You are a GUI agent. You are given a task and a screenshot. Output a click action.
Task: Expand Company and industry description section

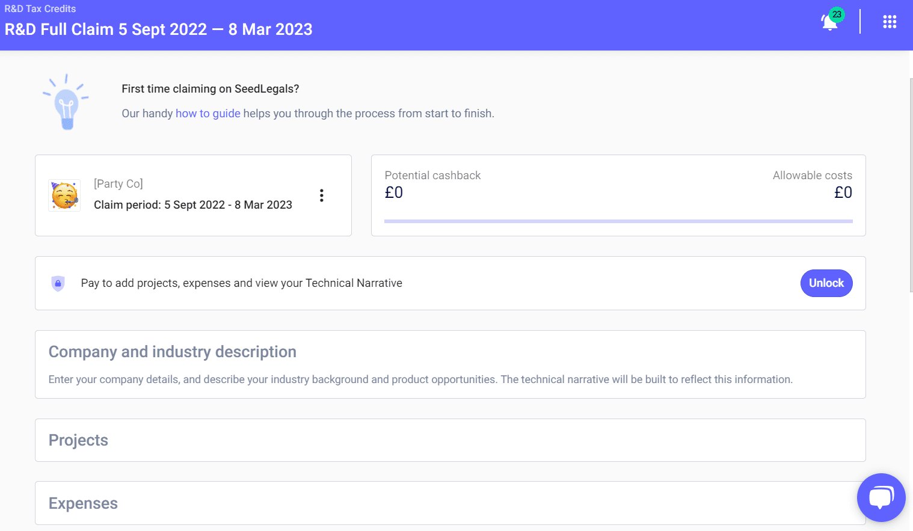click(172, 352)
